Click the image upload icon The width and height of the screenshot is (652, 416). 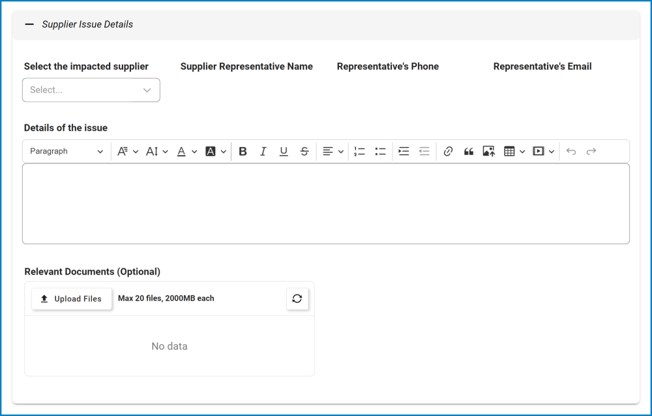pyautogui.click(x=489, y=152)
